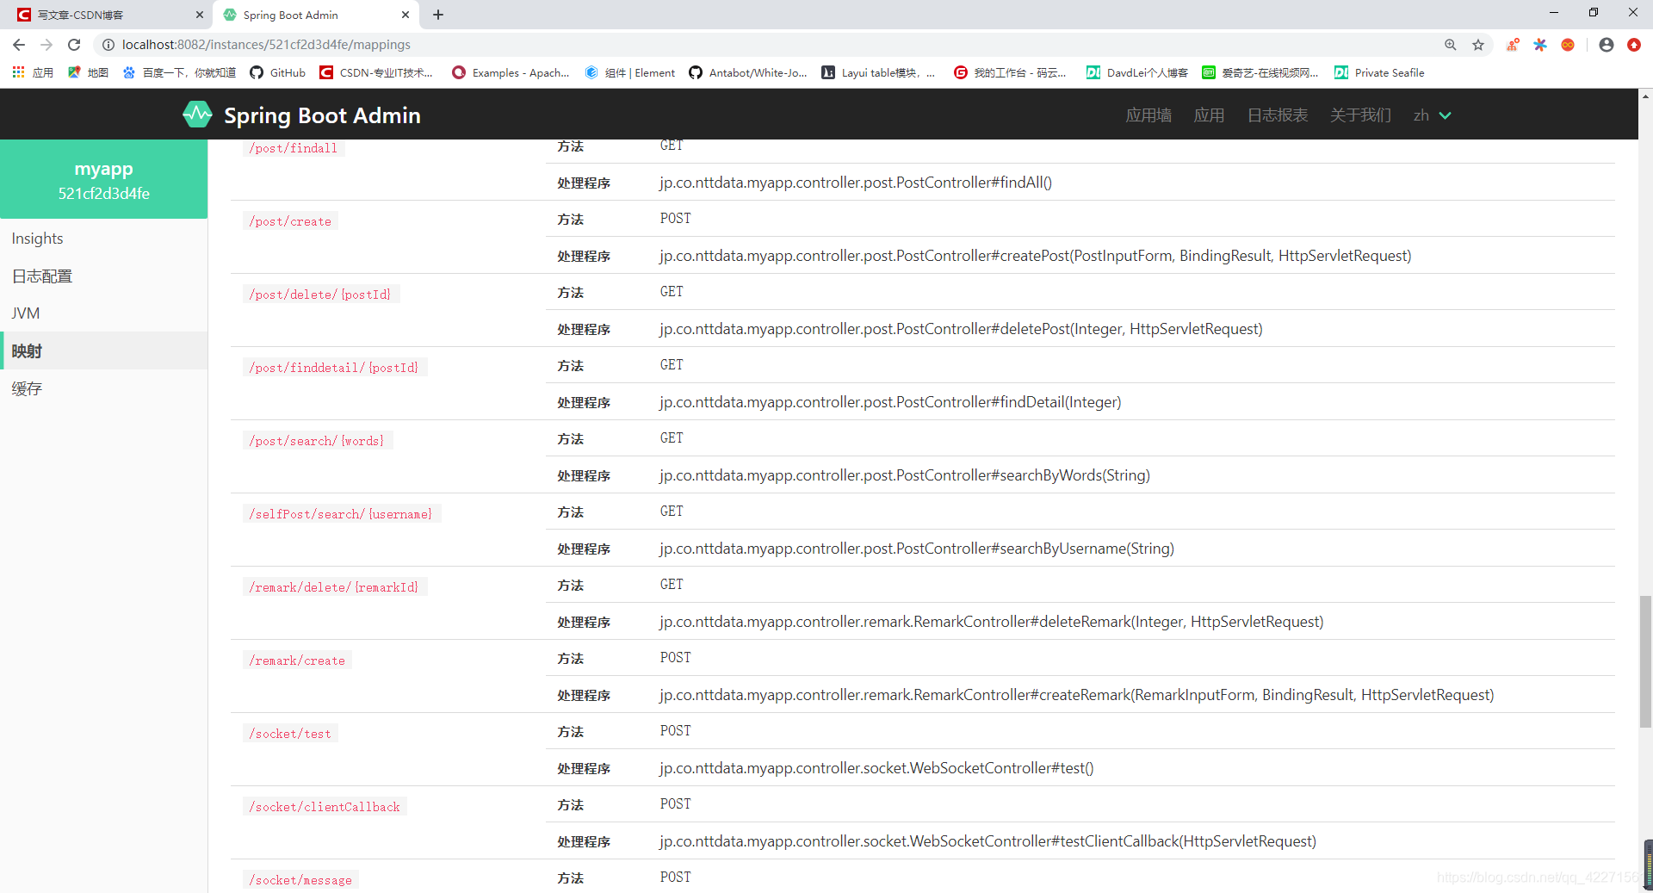
Task: Open the Google apps grid icon
Action: [18, 72]
